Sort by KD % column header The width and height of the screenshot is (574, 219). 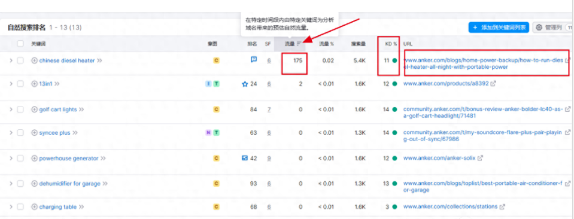click(x=391, y=44)
